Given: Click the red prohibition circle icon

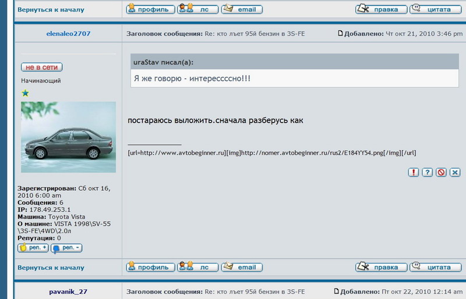Looking at the screenshot, I should (x=441, y=172).
